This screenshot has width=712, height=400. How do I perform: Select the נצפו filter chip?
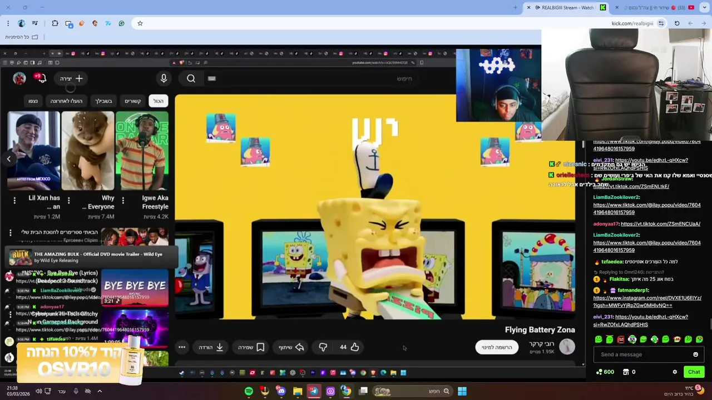pos(33,101)
